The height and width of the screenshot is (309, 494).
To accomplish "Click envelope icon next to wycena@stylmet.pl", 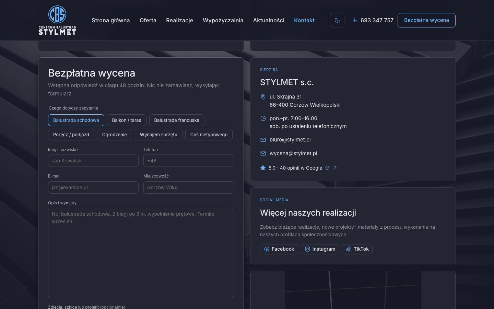I will tap(263, 153).
